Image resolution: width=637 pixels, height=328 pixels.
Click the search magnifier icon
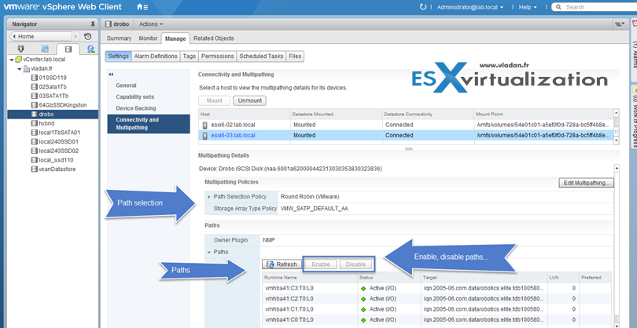(559, 7)
